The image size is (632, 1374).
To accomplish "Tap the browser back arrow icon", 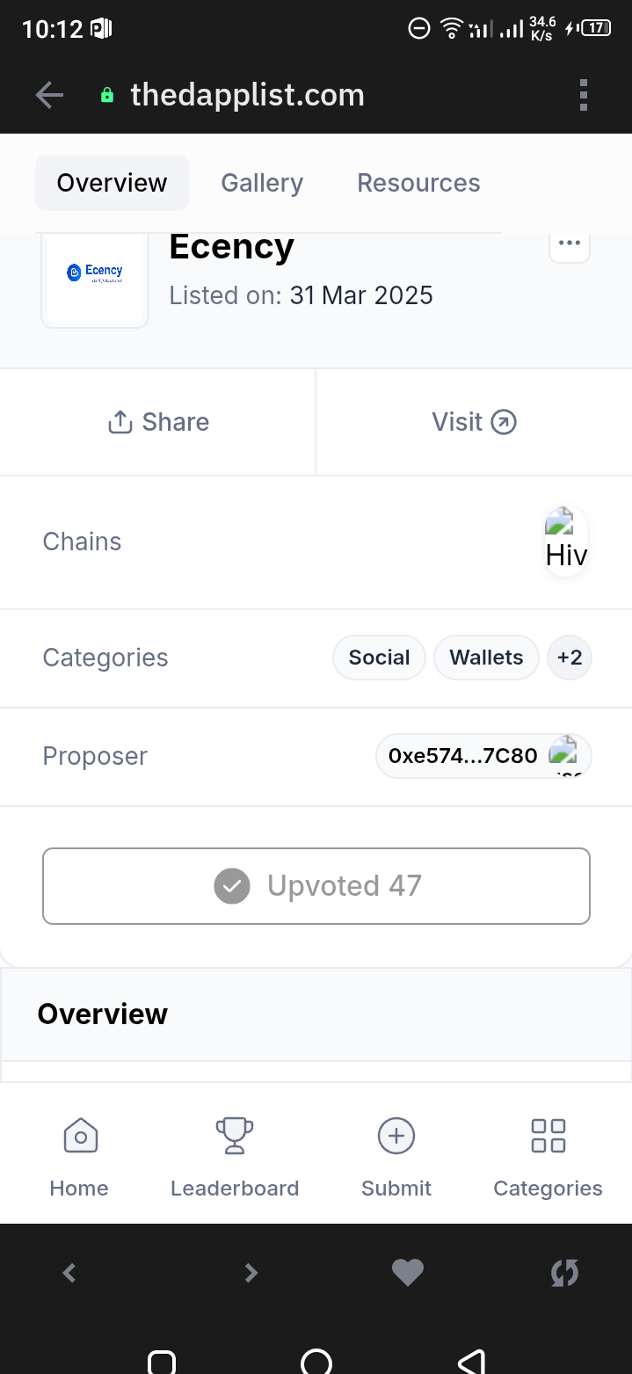I will click(50, 95).
